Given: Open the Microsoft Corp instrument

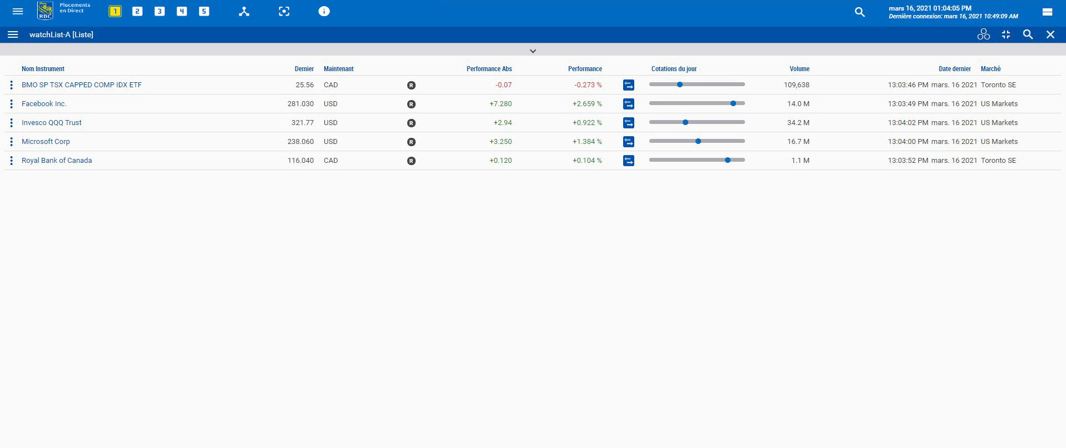Looking at the screenshot, I should (x=46, y=142).
